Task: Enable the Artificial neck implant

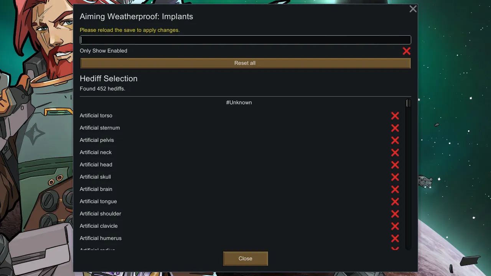Action: click(x=395, y=152)
